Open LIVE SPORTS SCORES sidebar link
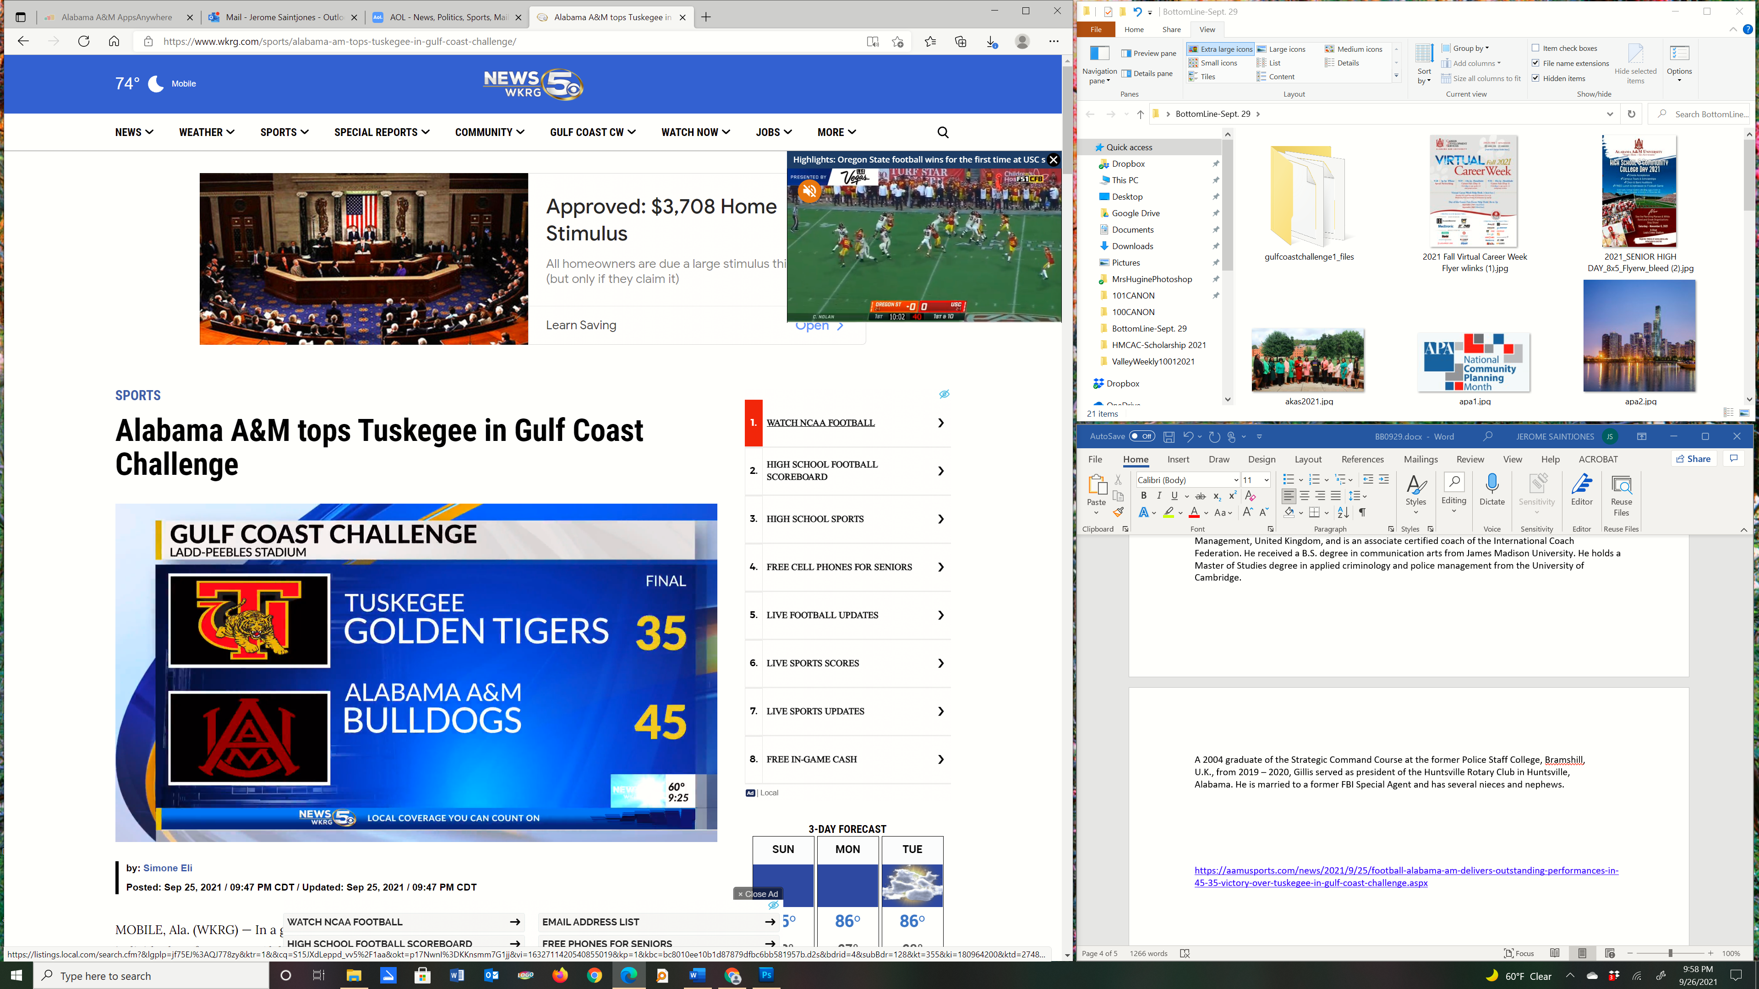This screenshot has height=989, width=1759. click(x=813, y=663)
